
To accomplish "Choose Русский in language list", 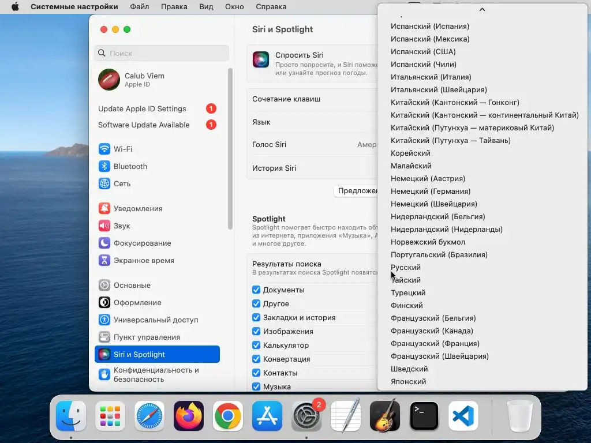I will click(x=482, y=267).
